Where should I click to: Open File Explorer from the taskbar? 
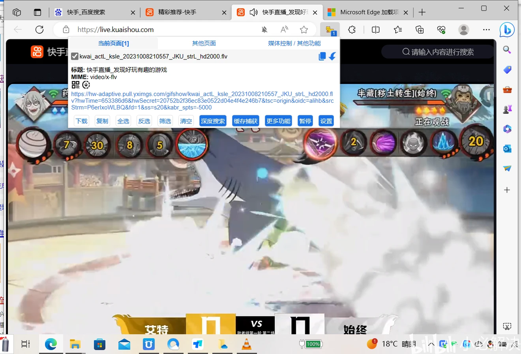click(75, 344)
